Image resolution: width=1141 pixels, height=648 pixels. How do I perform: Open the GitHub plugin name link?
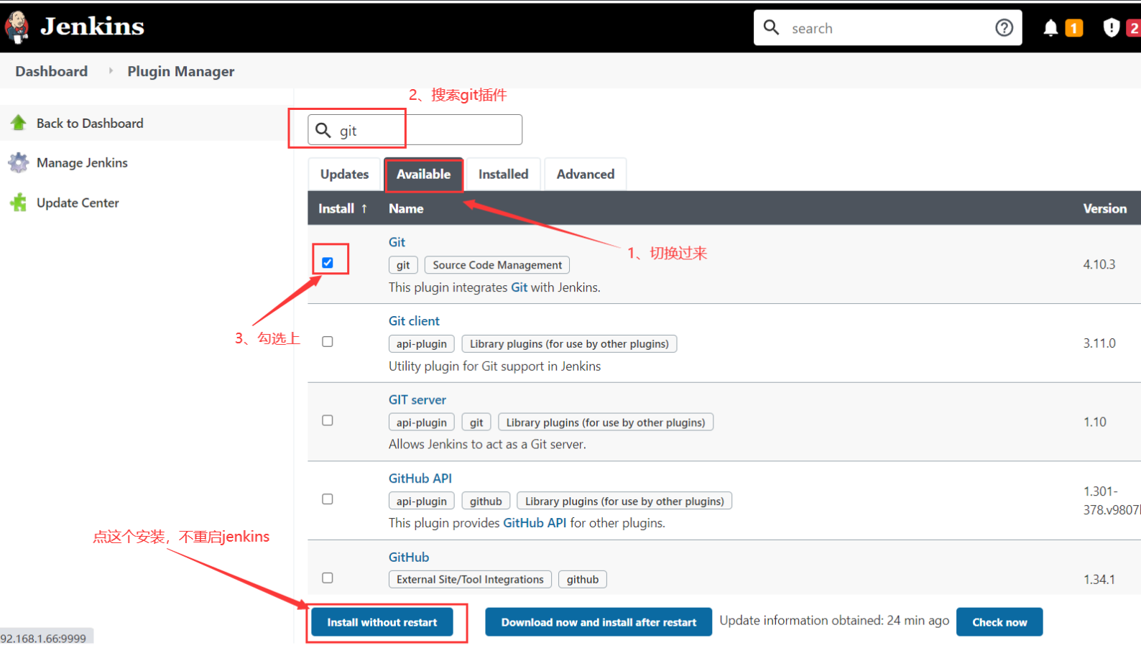coord(409,557)
